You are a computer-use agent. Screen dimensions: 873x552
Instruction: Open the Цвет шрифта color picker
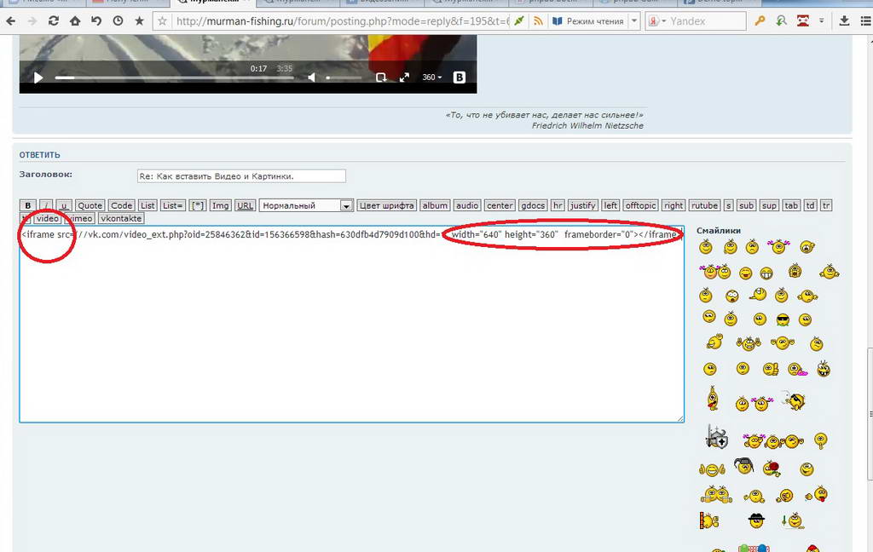coord(386,205)
